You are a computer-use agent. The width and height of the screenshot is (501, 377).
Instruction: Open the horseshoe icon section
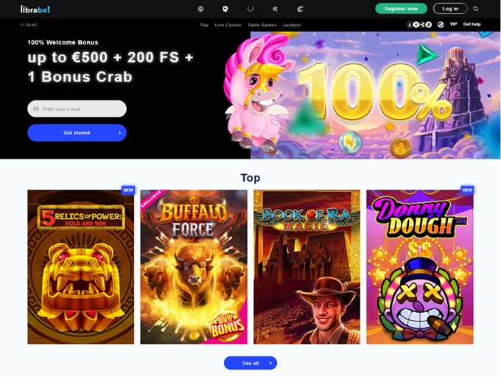pyautogui.click(x=251, y=9)
